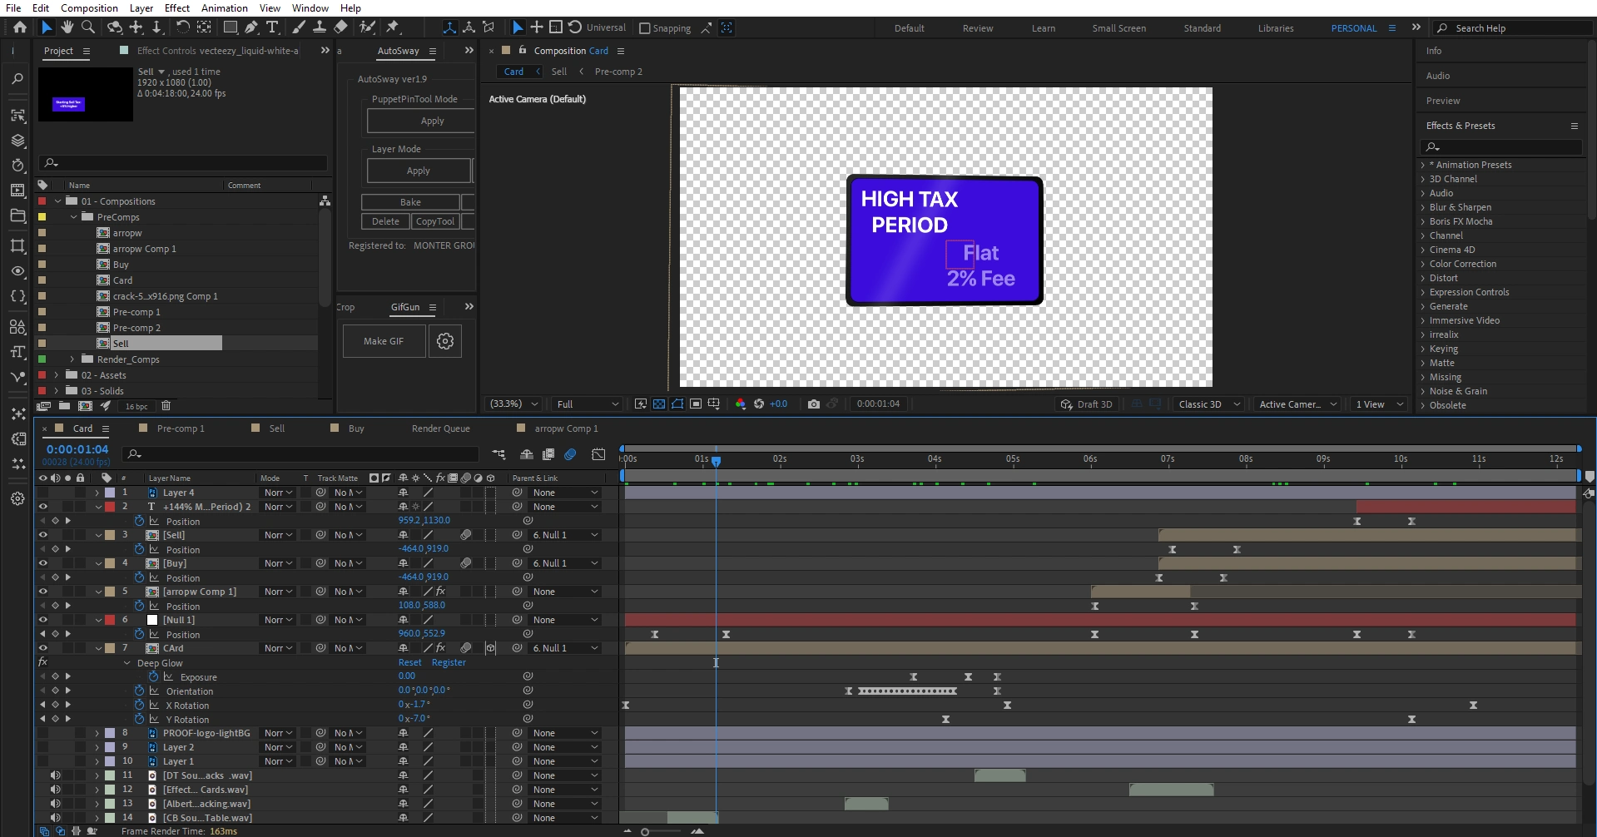1597x837 pixels.
Task: Select the Type tool
Action: point(272,27)
